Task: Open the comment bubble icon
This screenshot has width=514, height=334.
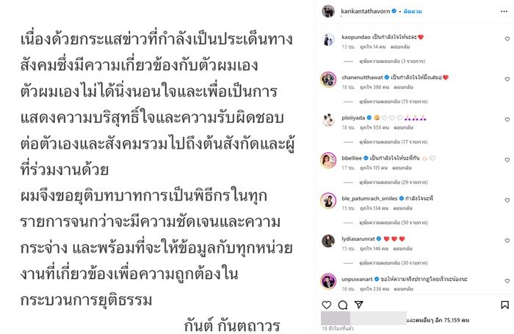Action: (343, 305)
